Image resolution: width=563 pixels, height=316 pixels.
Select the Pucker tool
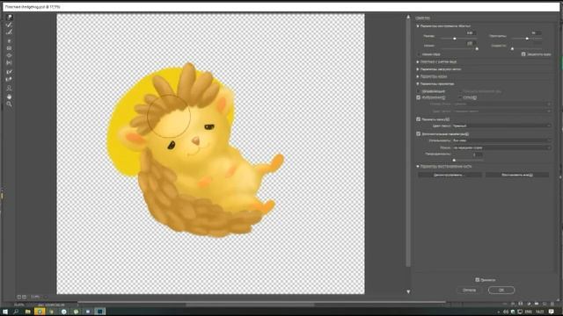coord(10,48)
